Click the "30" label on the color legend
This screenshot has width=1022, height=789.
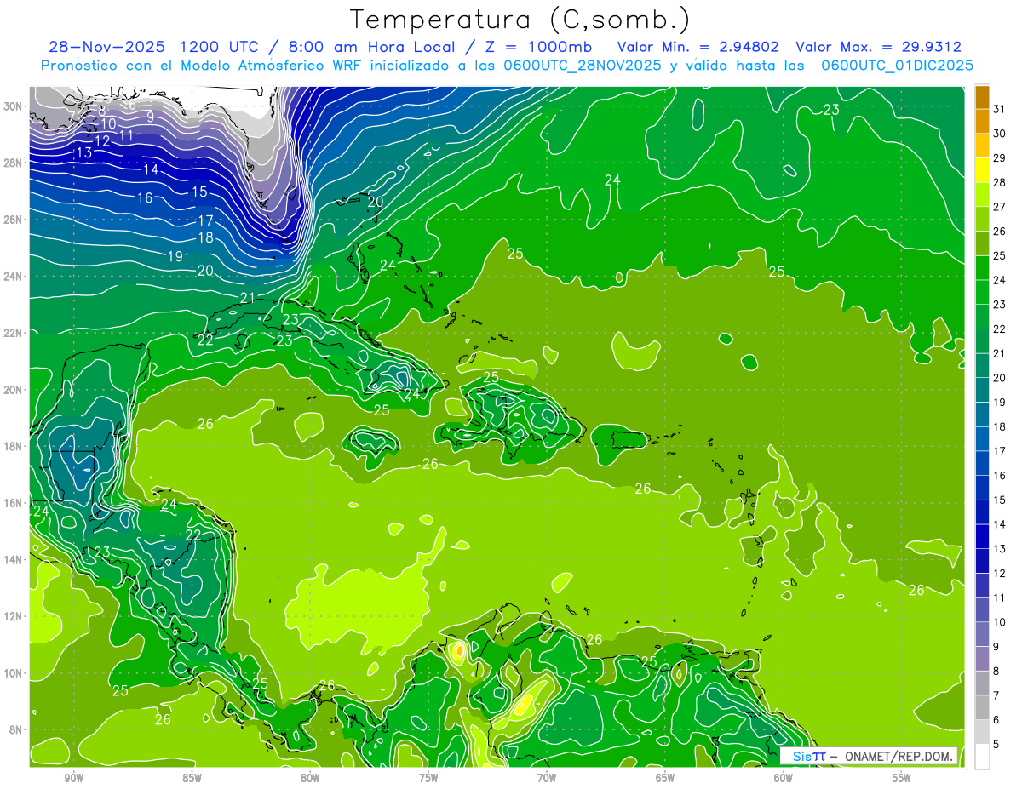[x=1000, y=133]
